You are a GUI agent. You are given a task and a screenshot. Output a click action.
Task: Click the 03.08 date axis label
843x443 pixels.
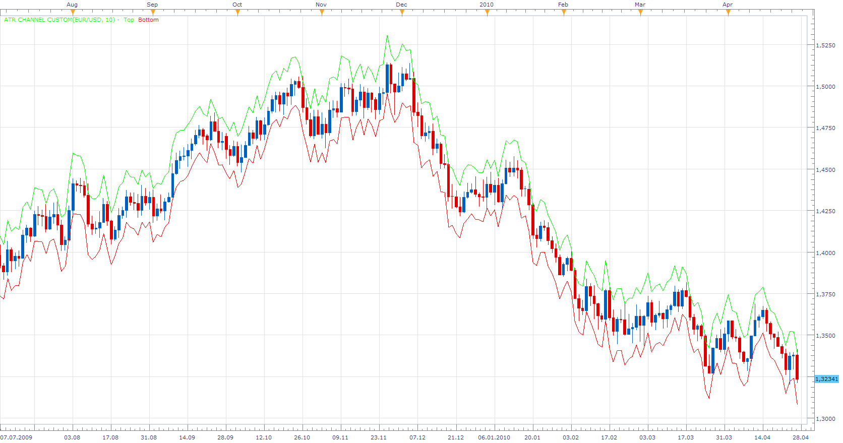[x=72, y=437]
